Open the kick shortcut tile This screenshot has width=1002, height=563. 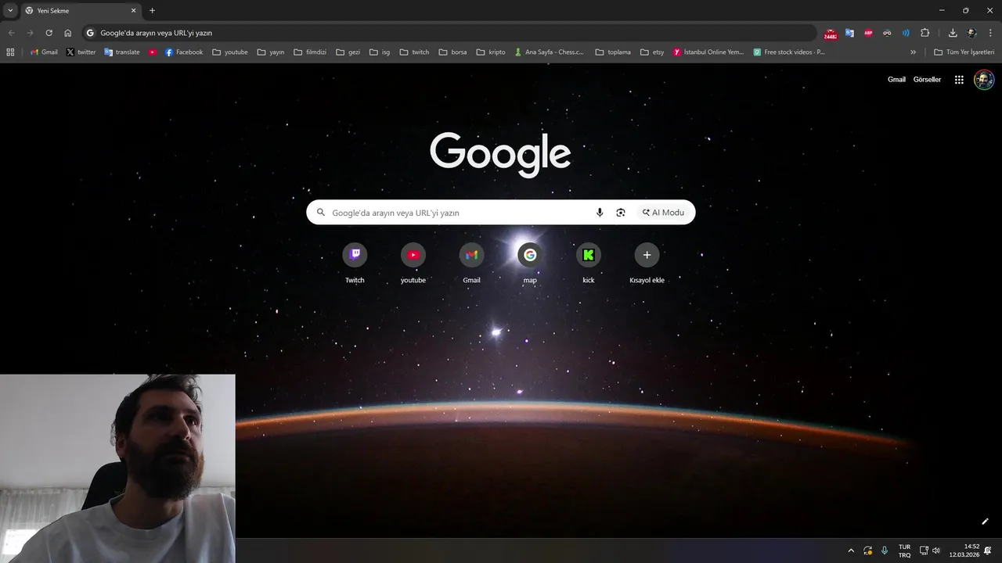coord(589,263)
